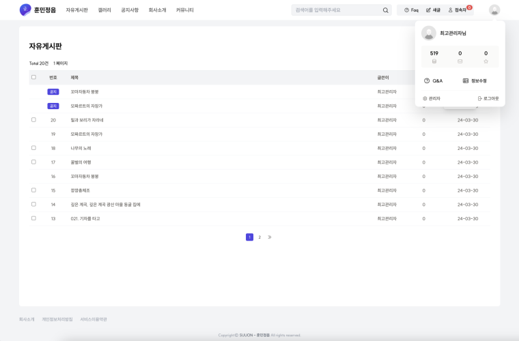Click the search input field
Viewport: 519px width, 341px height.
click(x=335, y=10)
